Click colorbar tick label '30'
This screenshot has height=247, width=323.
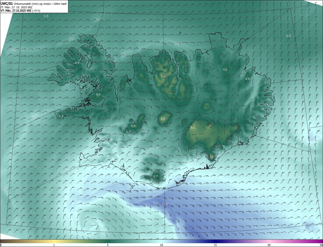269,245
